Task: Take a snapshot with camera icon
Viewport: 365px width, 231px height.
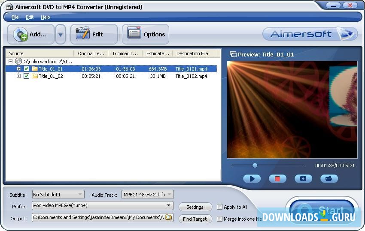Action: tap(303, 178)
